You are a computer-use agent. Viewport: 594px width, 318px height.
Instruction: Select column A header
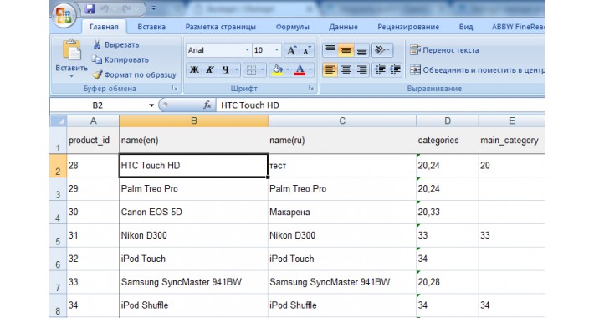(x=93, y=121)
